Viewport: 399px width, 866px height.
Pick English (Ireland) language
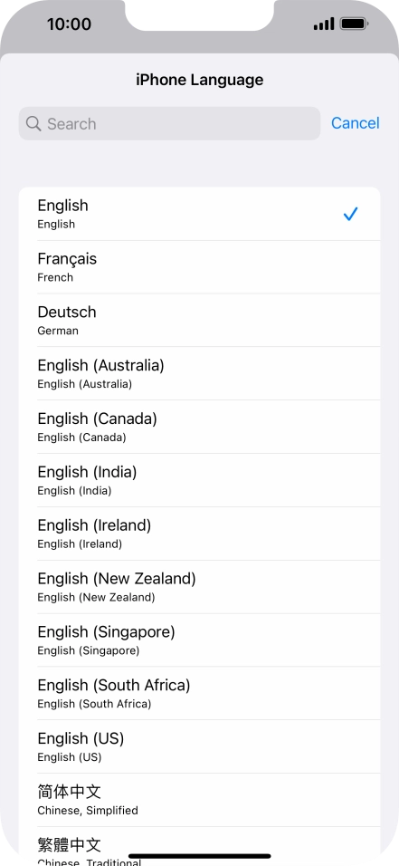tap(199, 534)
